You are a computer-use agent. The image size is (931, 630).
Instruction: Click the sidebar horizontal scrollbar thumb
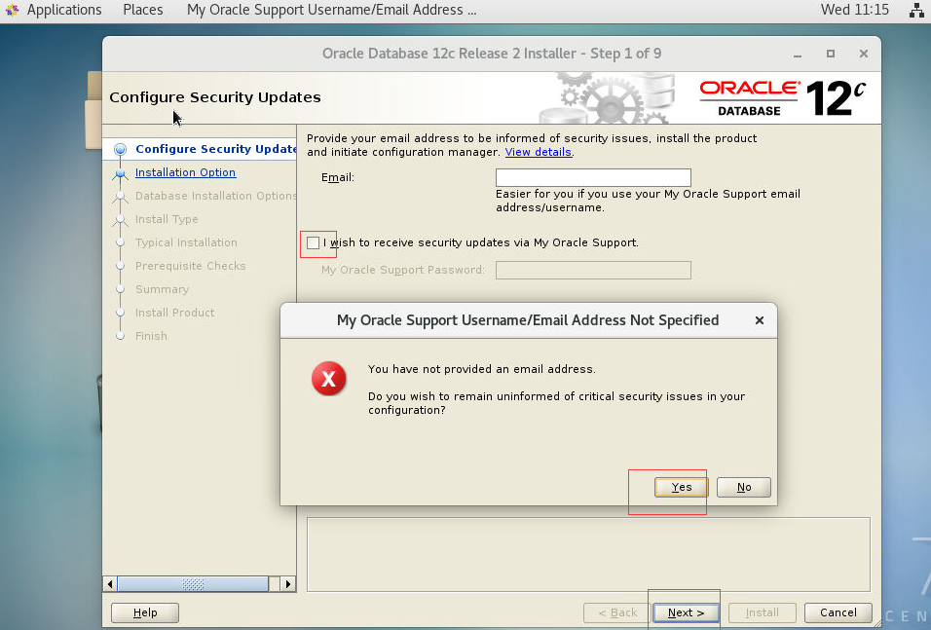click(x=193, y=584)
